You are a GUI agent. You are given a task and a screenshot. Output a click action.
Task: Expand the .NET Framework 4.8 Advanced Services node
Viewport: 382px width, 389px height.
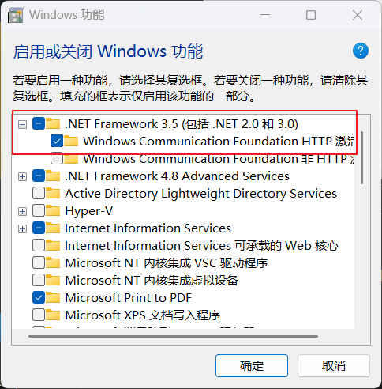(22, 176)
